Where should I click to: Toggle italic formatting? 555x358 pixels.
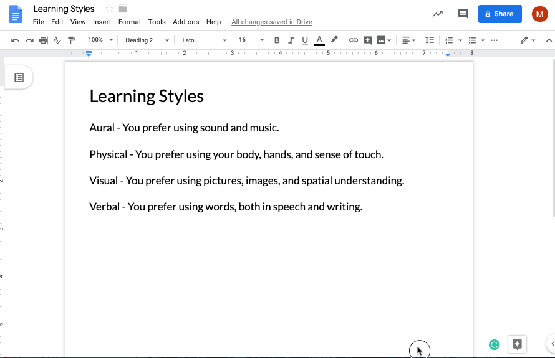[291, 40]
